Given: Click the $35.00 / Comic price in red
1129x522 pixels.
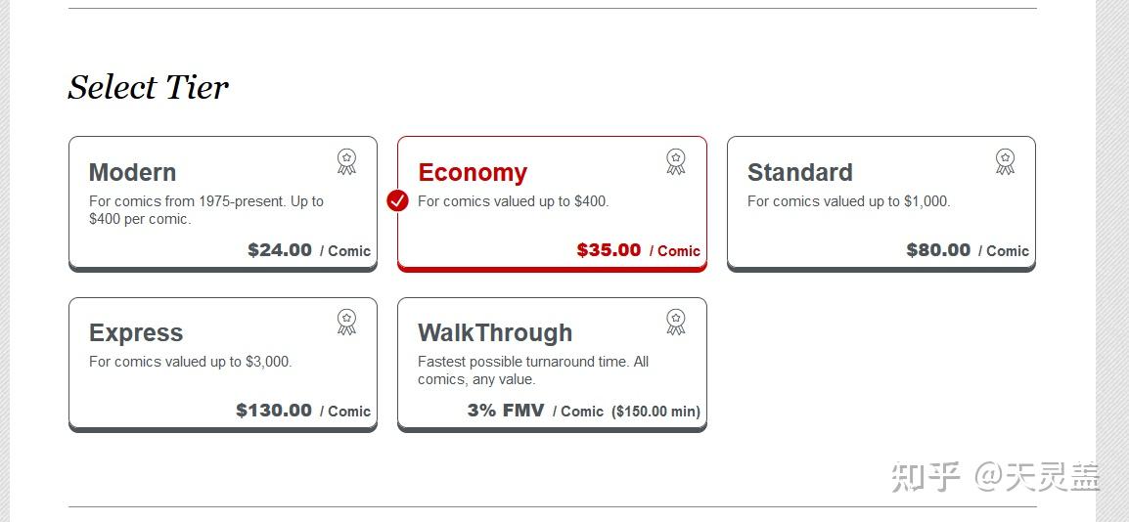Looking at the screenshot, I should tap(638, 250).
